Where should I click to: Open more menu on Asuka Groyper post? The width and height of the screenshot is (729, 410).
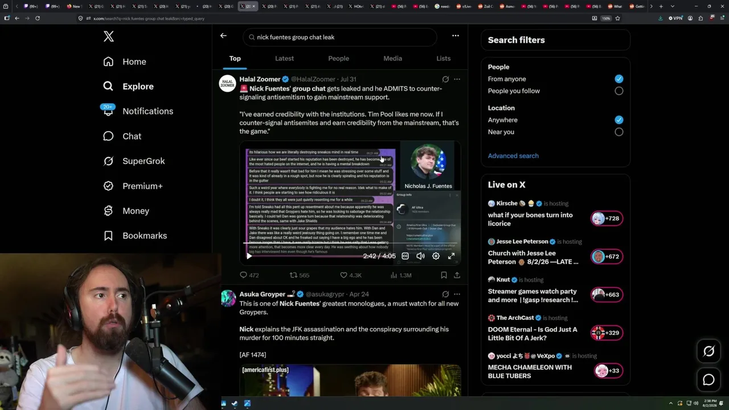coord(457,294)
